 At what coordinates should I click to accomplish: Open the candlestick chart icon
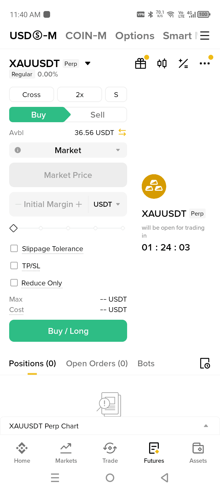[162, 63]
